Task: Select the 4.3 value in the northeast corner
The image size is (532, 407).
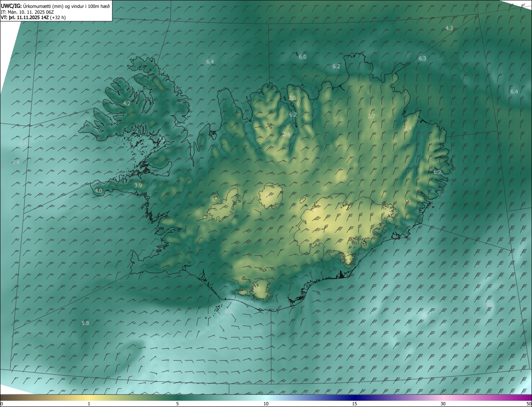Action: point(449,28)
